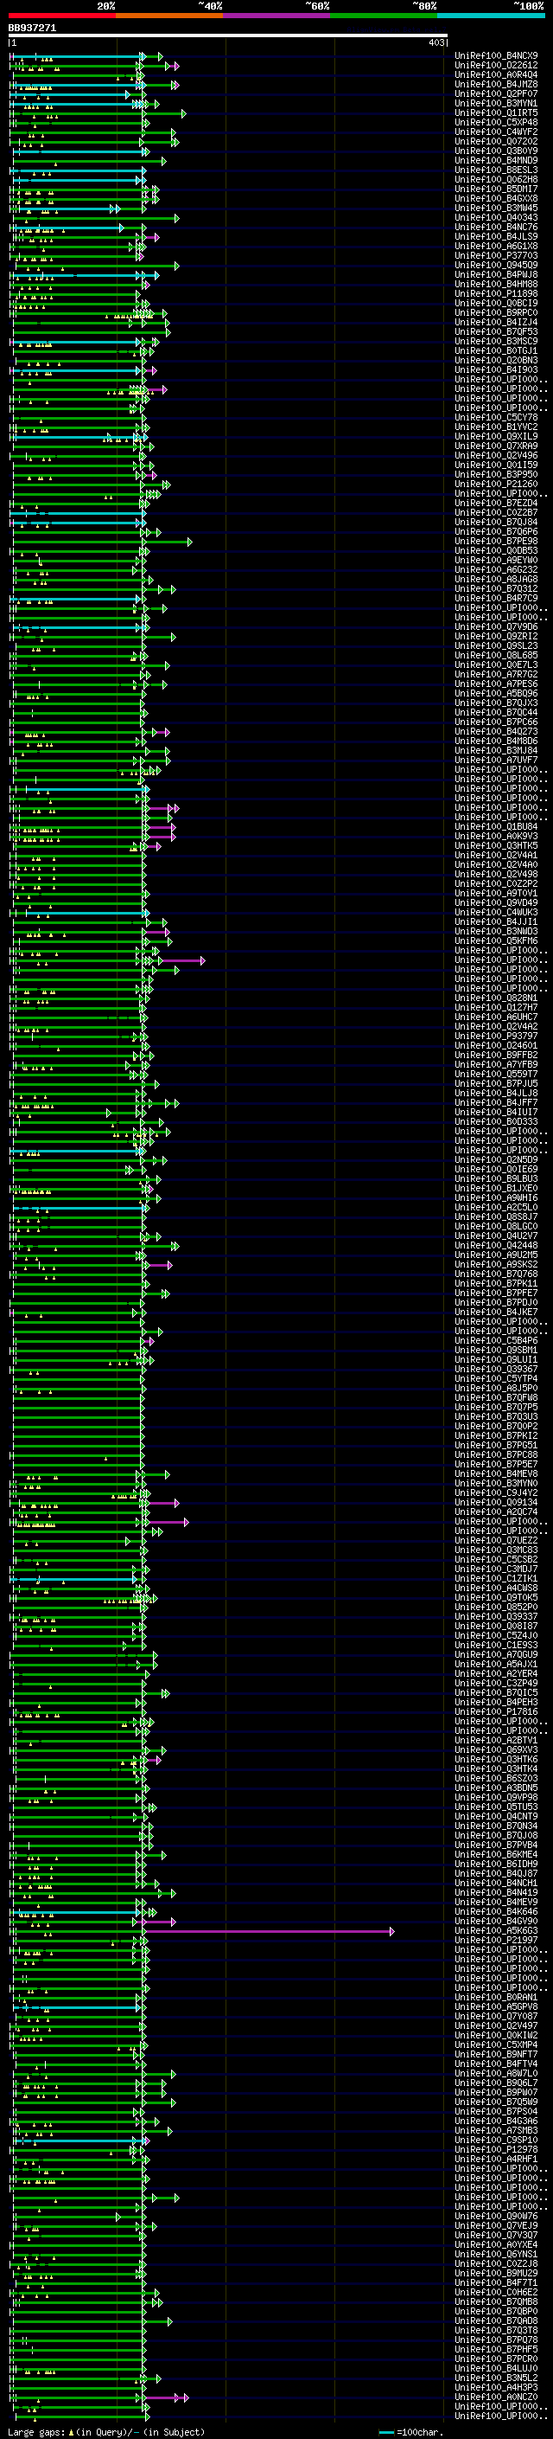553x2439 pixels.
Task: Select UniRef100_B3N5L2 label
Action: click(496, 2378)
